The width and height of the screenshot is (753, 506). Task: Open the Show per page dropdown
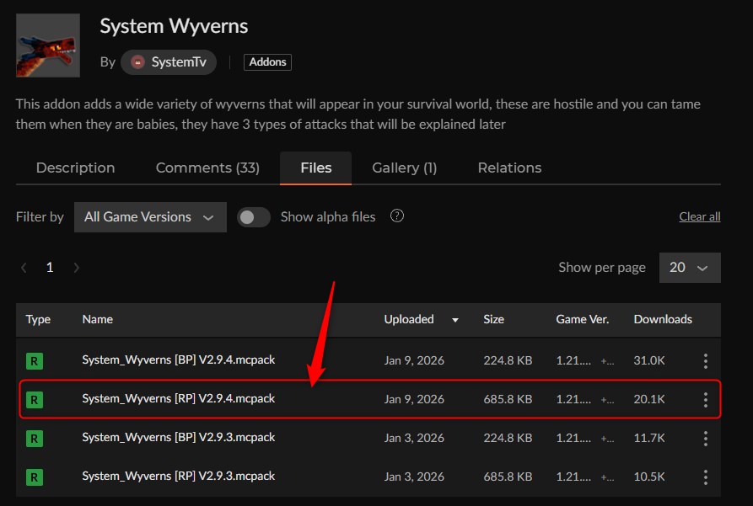coord(690,267)
